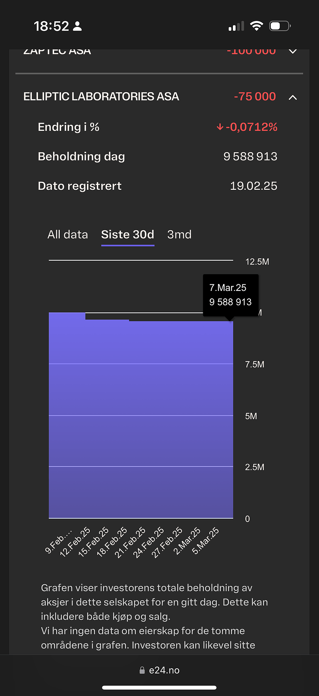Tap the iOS home indicator bar
319x696 pixels.
pyautogui.click(x=159, y=688)
